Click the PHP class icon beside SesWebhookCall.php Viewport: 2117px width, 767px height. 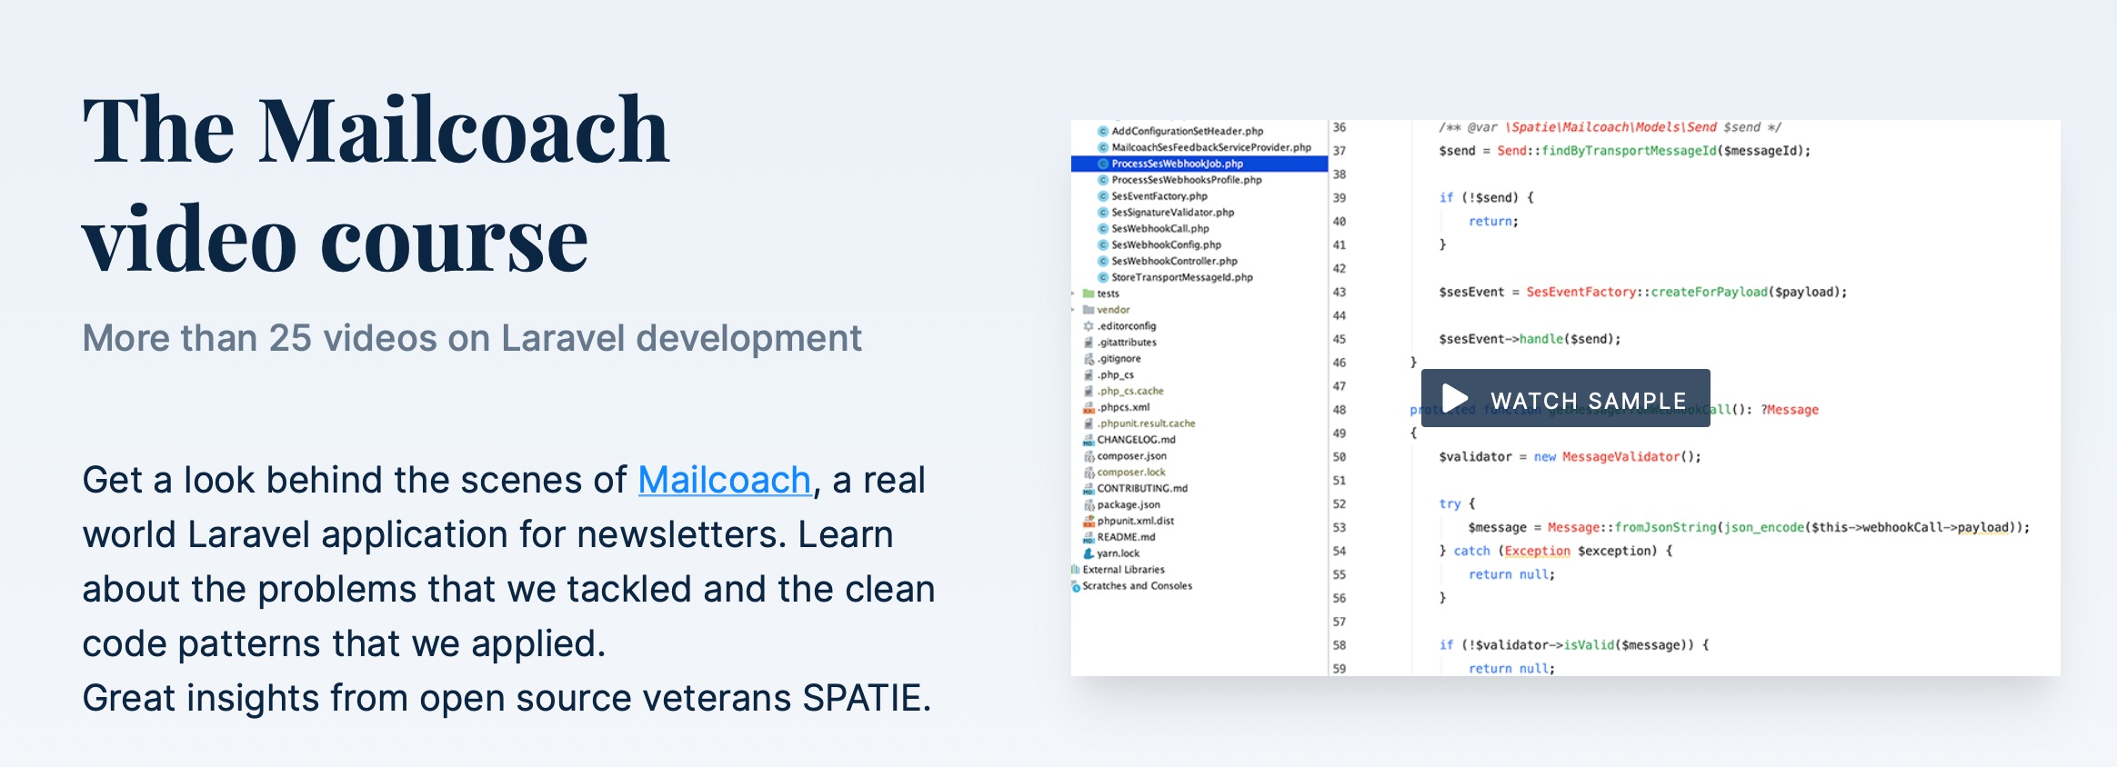pos(1103,229)
